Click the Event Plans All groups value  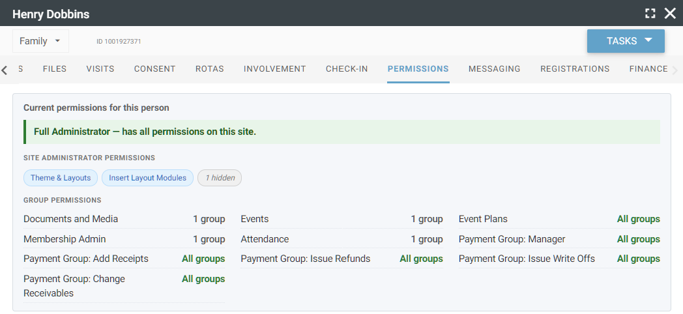tap(638, 219)
